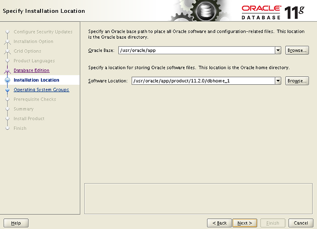This screenshot has width=317, height=229.
Task: Open the Help button
Action: click(16, 223)
